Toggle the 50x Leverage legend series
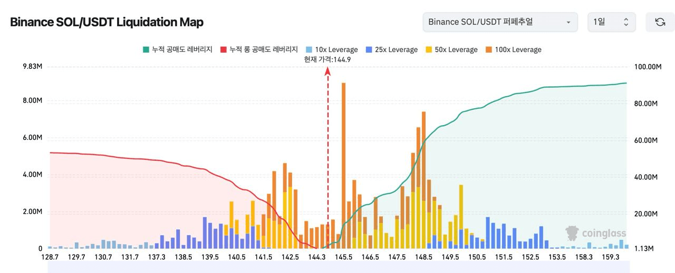The image size is (675, 273). click(x=451, y=49)
